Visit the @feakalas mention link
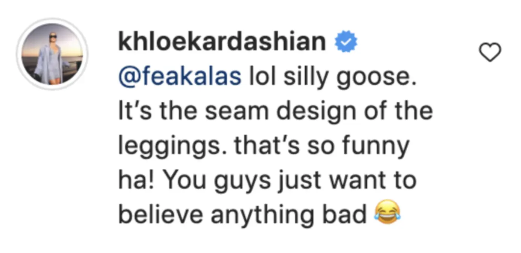 pyautogui.click(x=180, y=77)
